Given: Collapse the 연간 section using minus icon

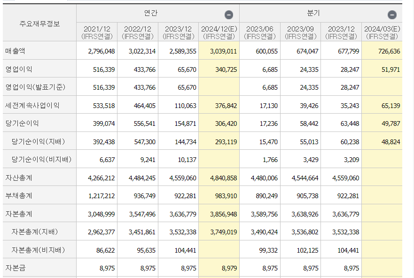Looking at the screenshot, I should tap(229, 15).
